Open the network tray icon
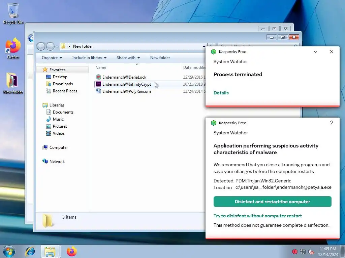345x258 pixels. tap(303, 252)
